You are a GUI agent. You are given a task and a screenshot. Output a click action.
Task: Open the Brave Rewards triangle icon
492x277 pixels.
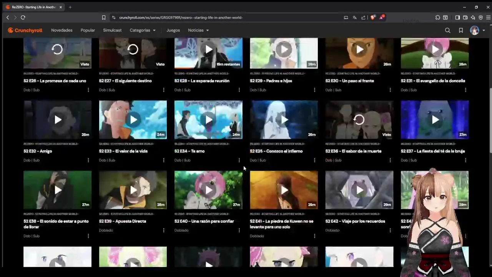pos(382,17)
